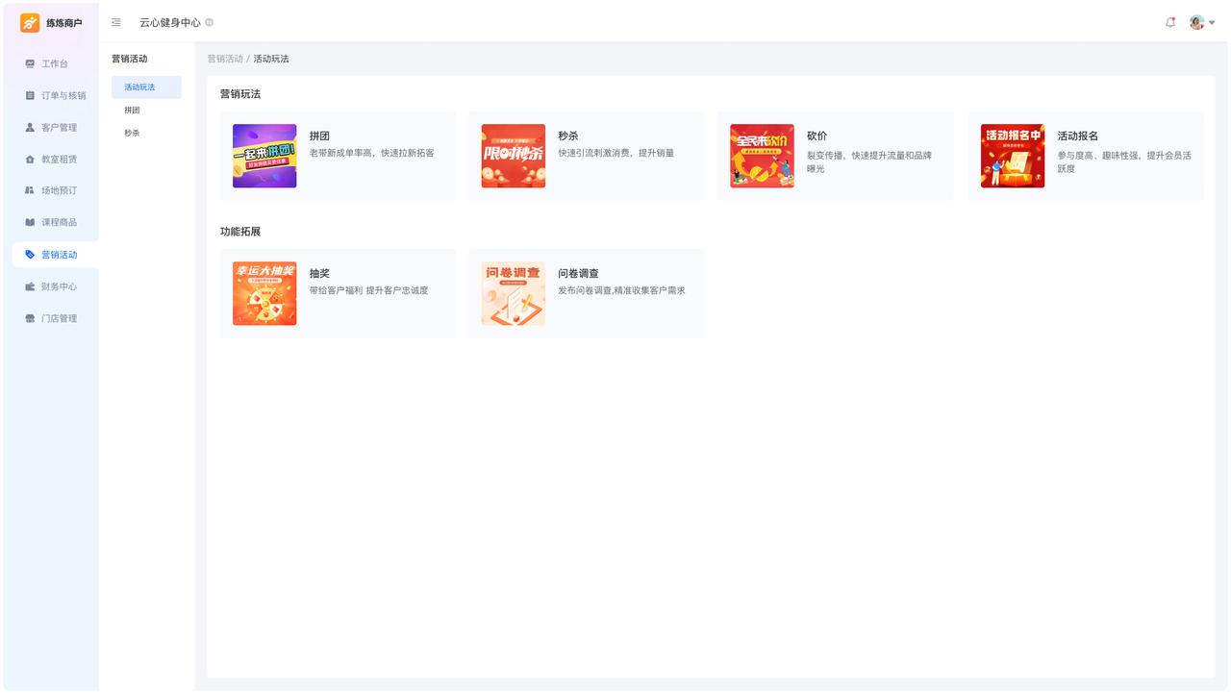Open the notification bell

coord(1170,22)
